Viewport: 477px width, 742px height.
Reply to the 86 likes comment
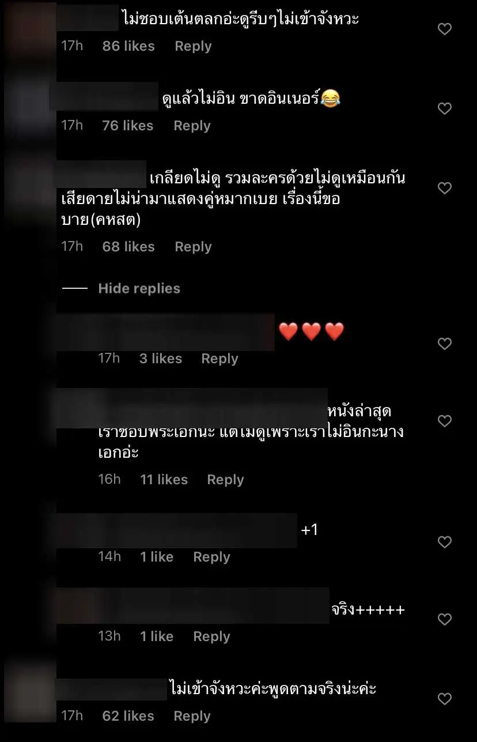(x=193, y=46)
